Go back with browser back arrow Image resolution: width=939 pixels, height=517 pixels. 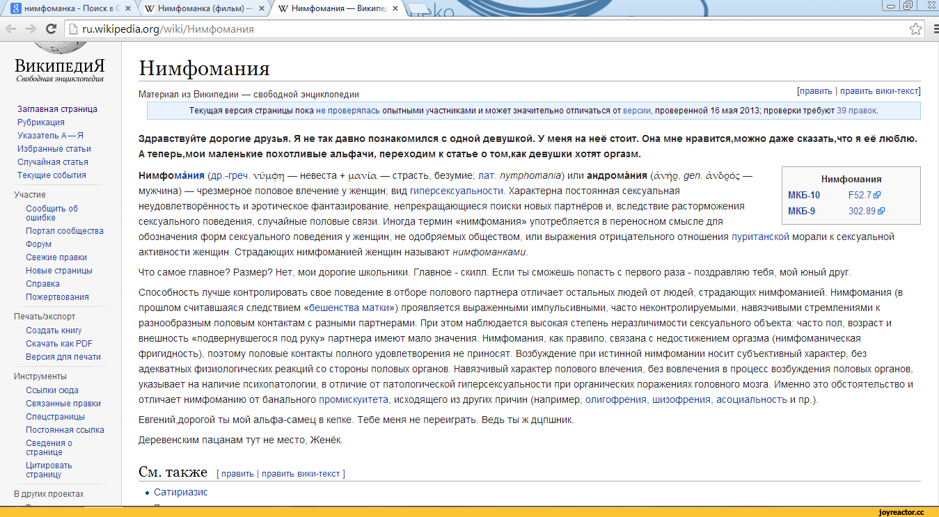point(11,29)
